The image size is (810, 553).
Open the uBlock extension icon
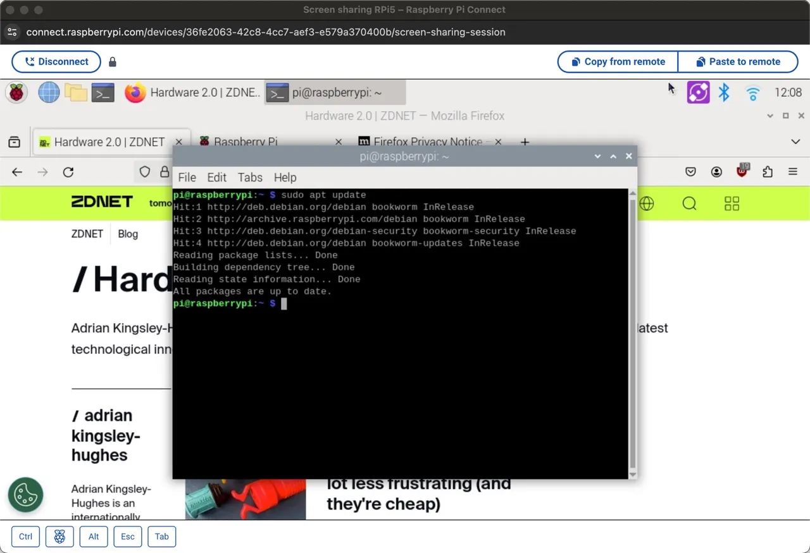pyautogui.click(x=742, y=171)
